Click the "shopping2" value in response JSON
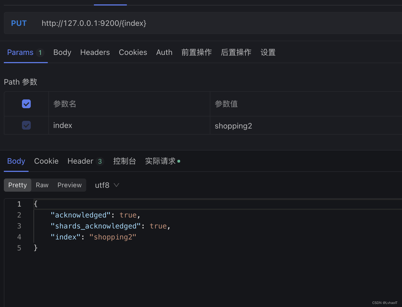 (113, 237)
